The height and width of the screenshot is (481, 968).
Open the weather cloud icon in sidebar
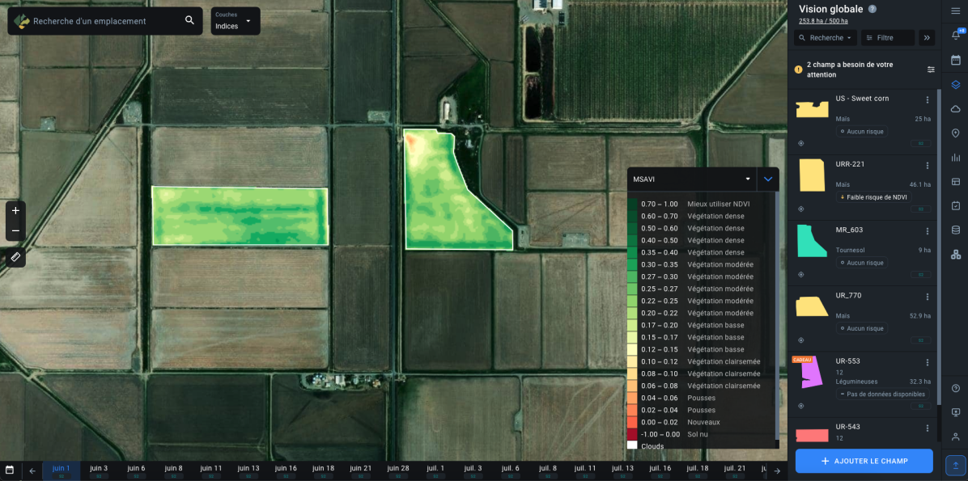956,109
